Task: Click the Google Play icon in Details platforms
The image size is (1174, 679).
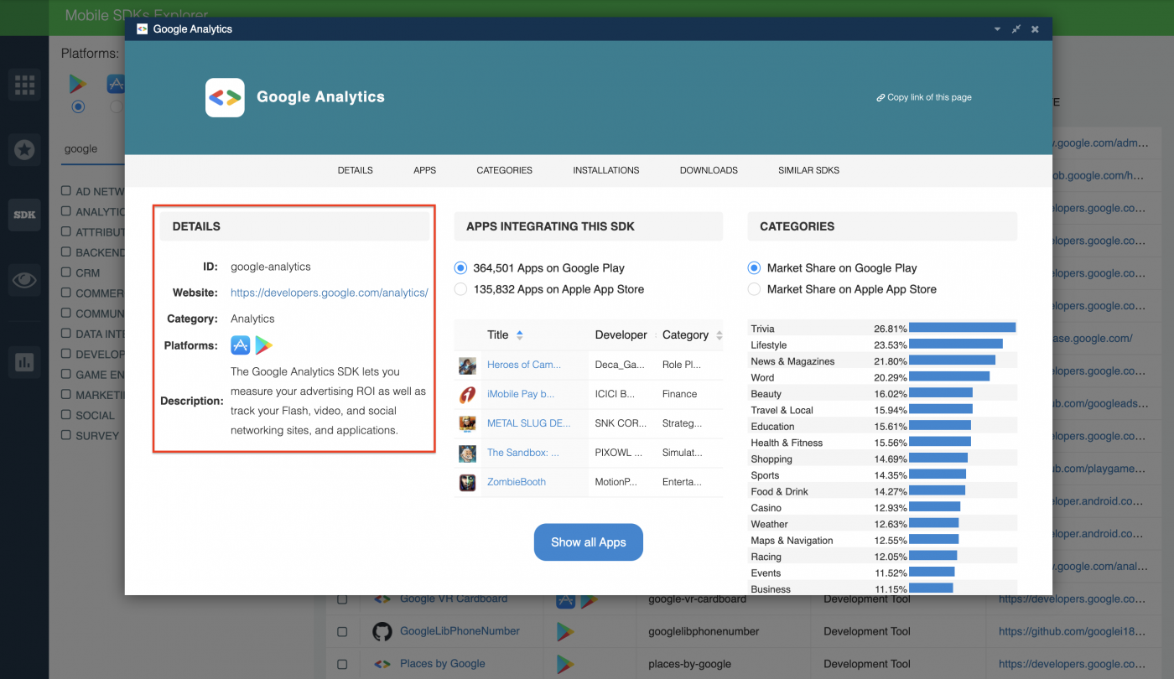Action: coord(264,345)
